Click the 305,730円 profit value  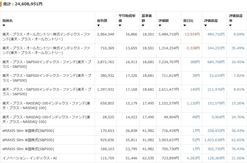click(216, 149)
